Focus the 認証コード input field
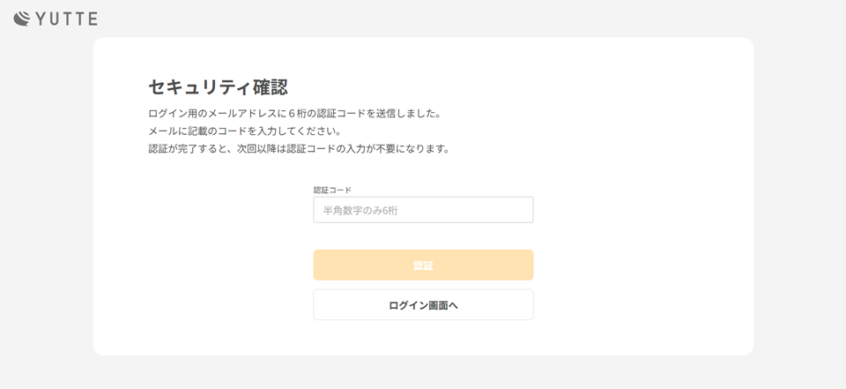This screenshot has width=846, height=389. [x=423, y=210]
